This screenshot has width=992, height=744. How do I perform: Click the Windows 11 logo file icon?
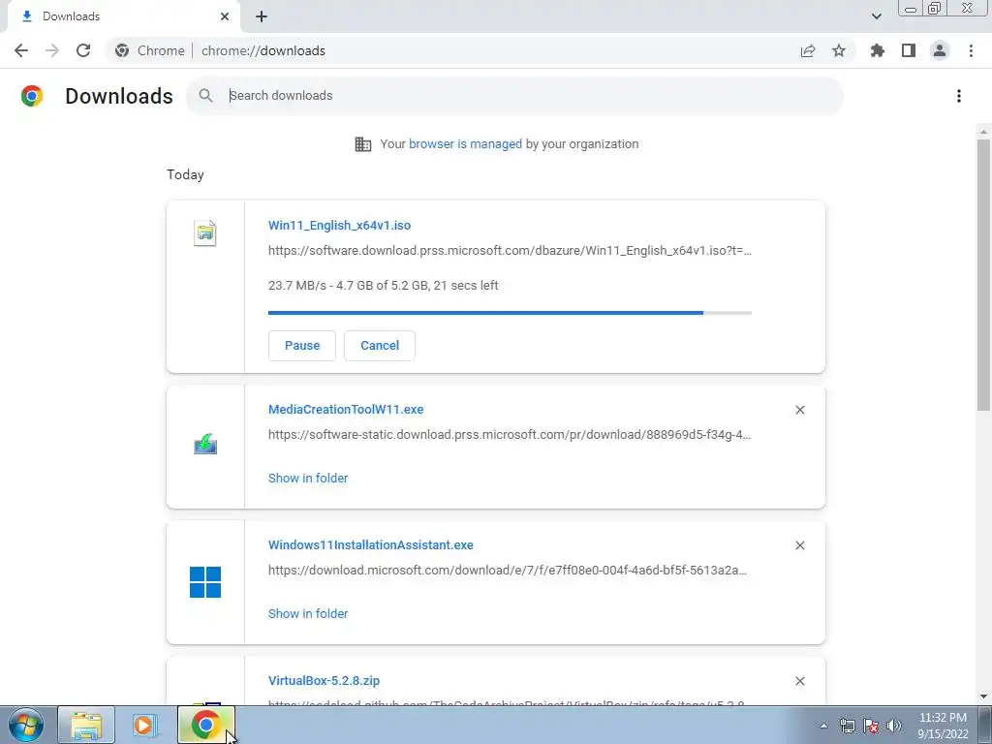205,582
